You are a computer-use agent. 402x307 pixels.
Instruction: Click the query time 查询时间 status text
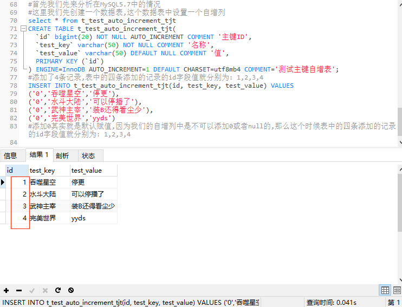331,303
